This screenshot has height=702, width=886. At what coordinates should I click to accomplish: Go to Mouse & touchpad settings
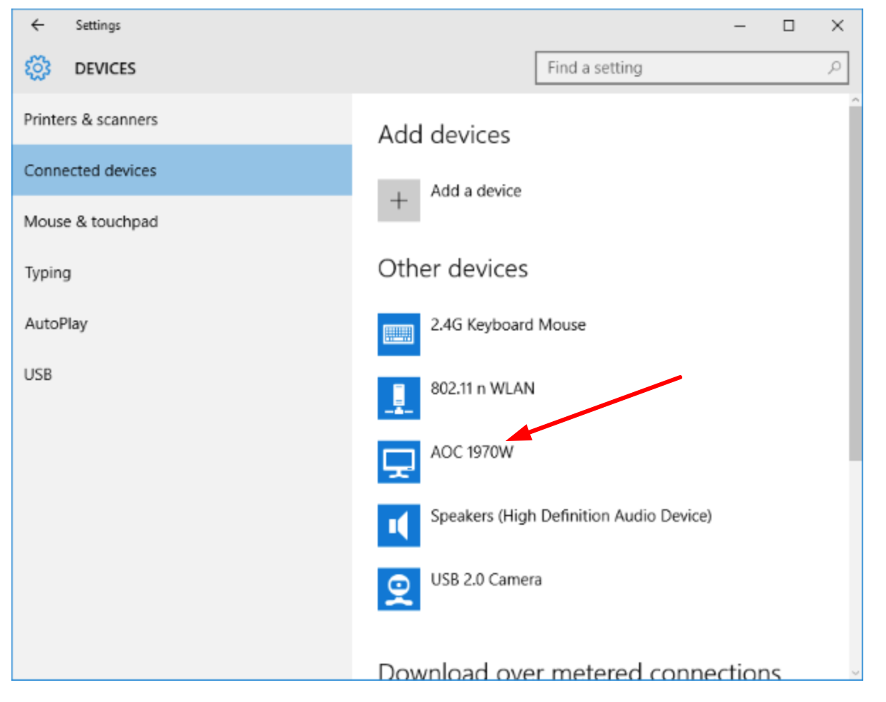[x=91, y=222]
